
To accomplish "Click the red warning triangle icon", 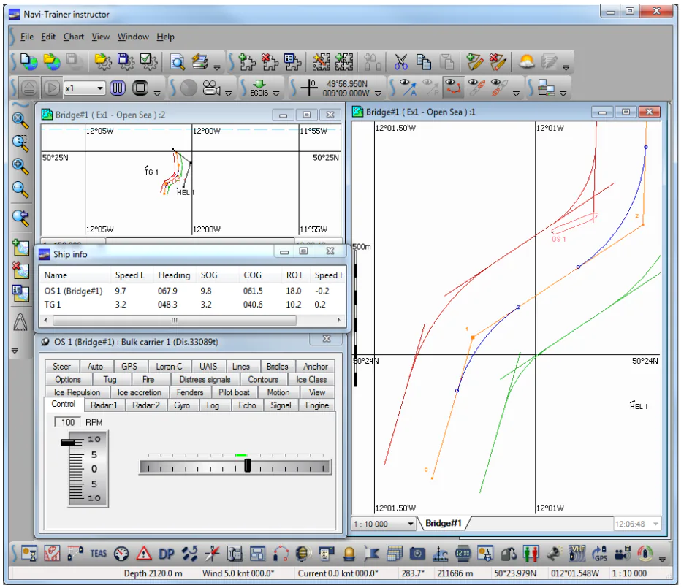I will [144, 554].
